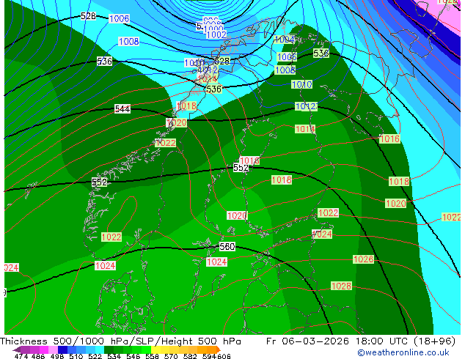The height and width of the screenshot is (359, 465).
Task: Click the blue 1008 label below 1006
Action: 128,42
